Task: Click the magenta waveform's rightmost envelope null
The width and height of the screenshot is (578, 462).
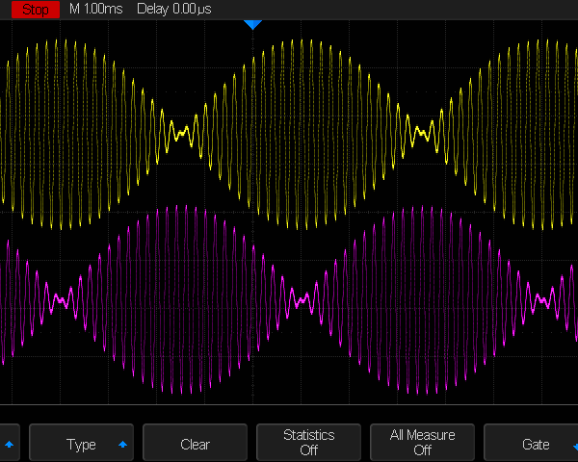Action: coord(542,301)
